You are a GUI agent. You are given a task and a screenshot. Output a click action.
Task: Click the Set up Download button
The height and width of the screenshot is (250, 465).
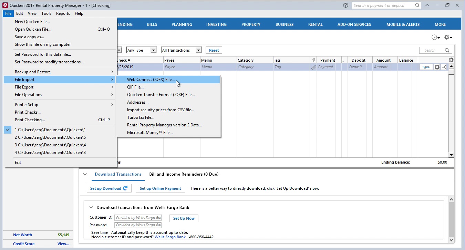[109, 188]
